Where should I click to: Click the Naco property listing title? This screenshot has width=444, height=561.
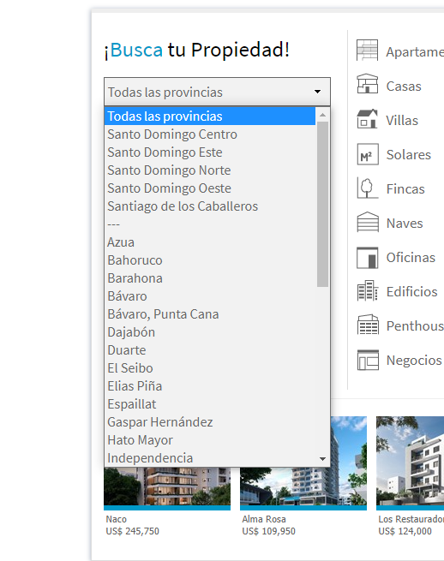(117, 519)
